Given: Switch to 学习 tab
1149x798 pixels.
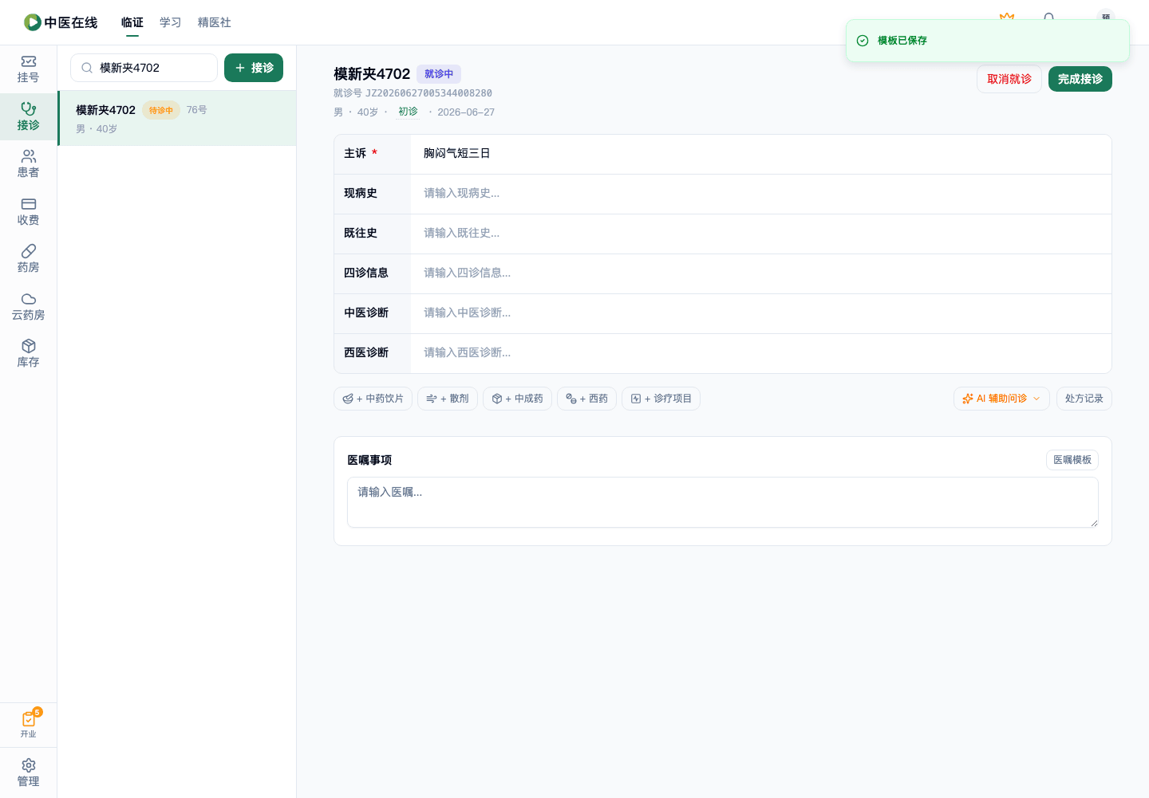Looking at the screenshot, I should (x=171, y=22).
